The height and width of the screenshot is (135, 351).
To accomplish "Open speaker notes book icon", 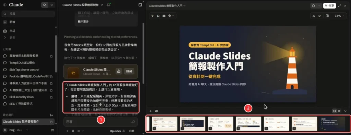I will pos(156,111).
